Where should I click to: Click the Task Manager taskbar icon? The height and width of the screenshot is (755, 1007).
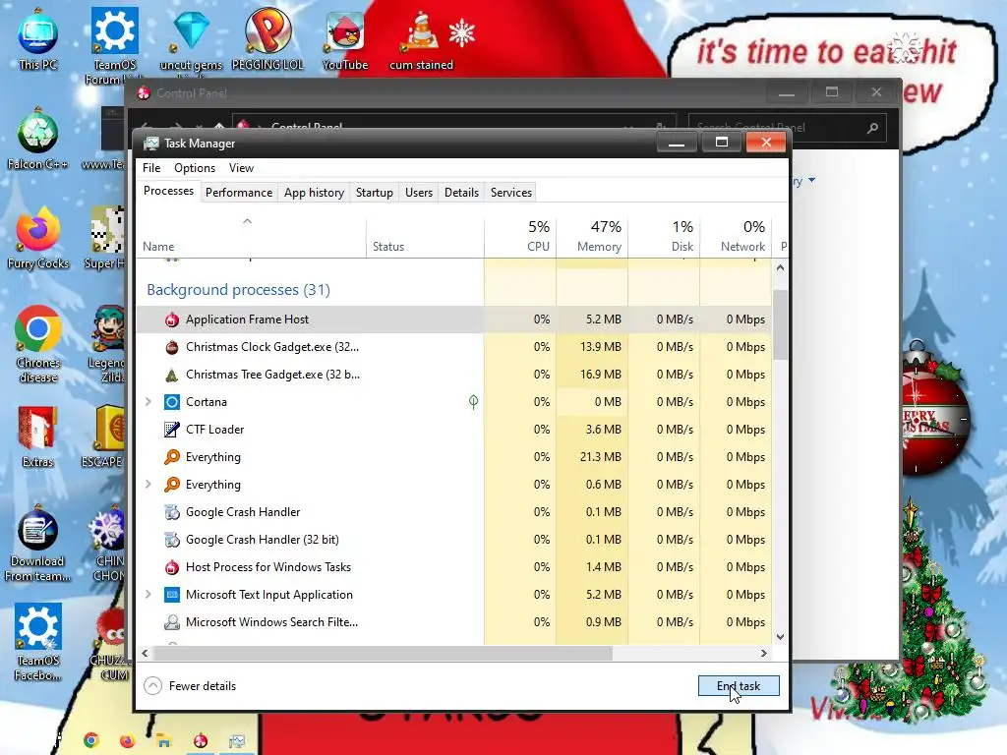pyautogui.click(x=237, y=741)
